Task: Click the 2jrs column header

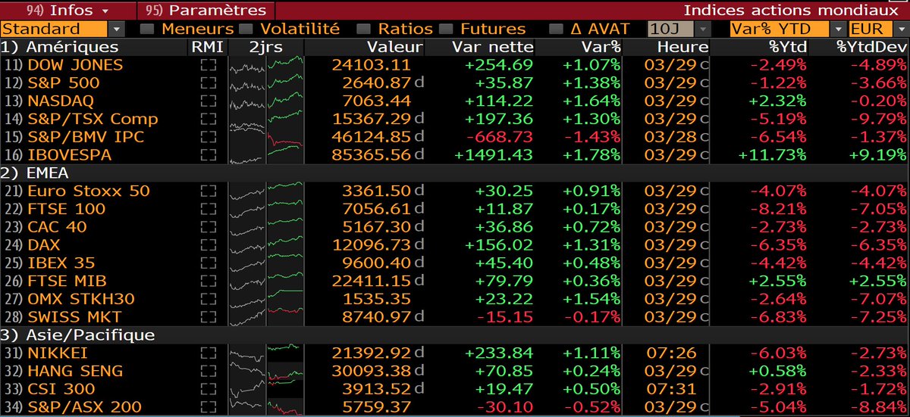Action: (x=266, y=47)
